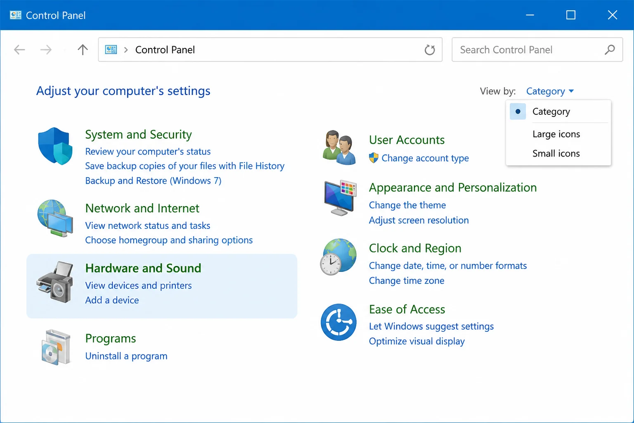This screenshot has width=634, height=423.
Task: Refresh the Control Panel address bar
Action: (x=430, y=50)
